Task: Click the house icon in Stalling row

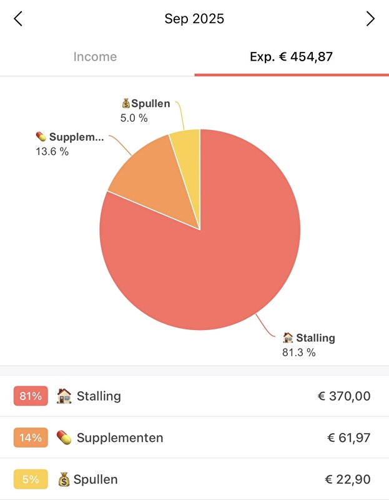Action: tap(64, 396)
